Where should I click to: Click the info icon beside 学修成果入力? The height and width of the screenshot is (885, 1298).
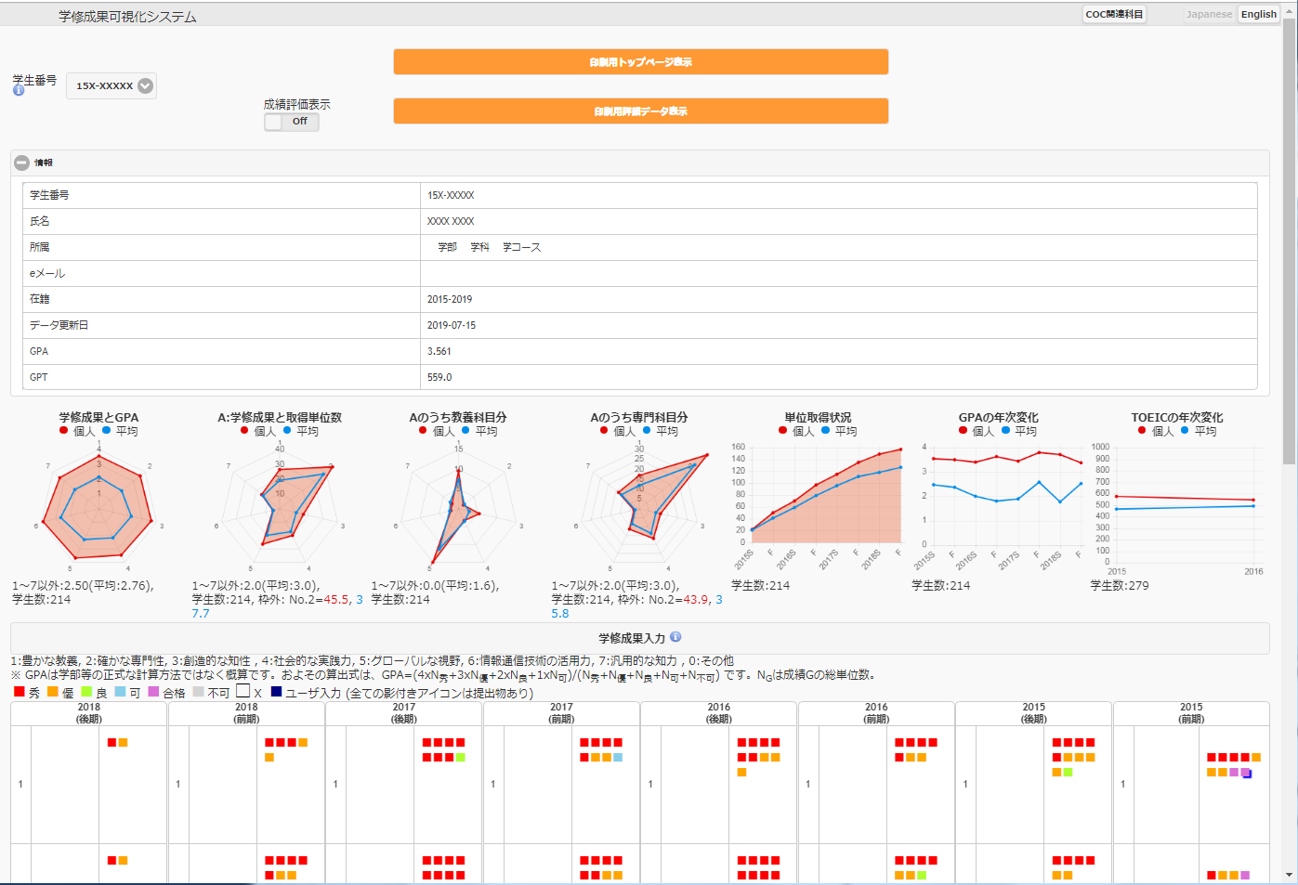[x=675, y=637]
